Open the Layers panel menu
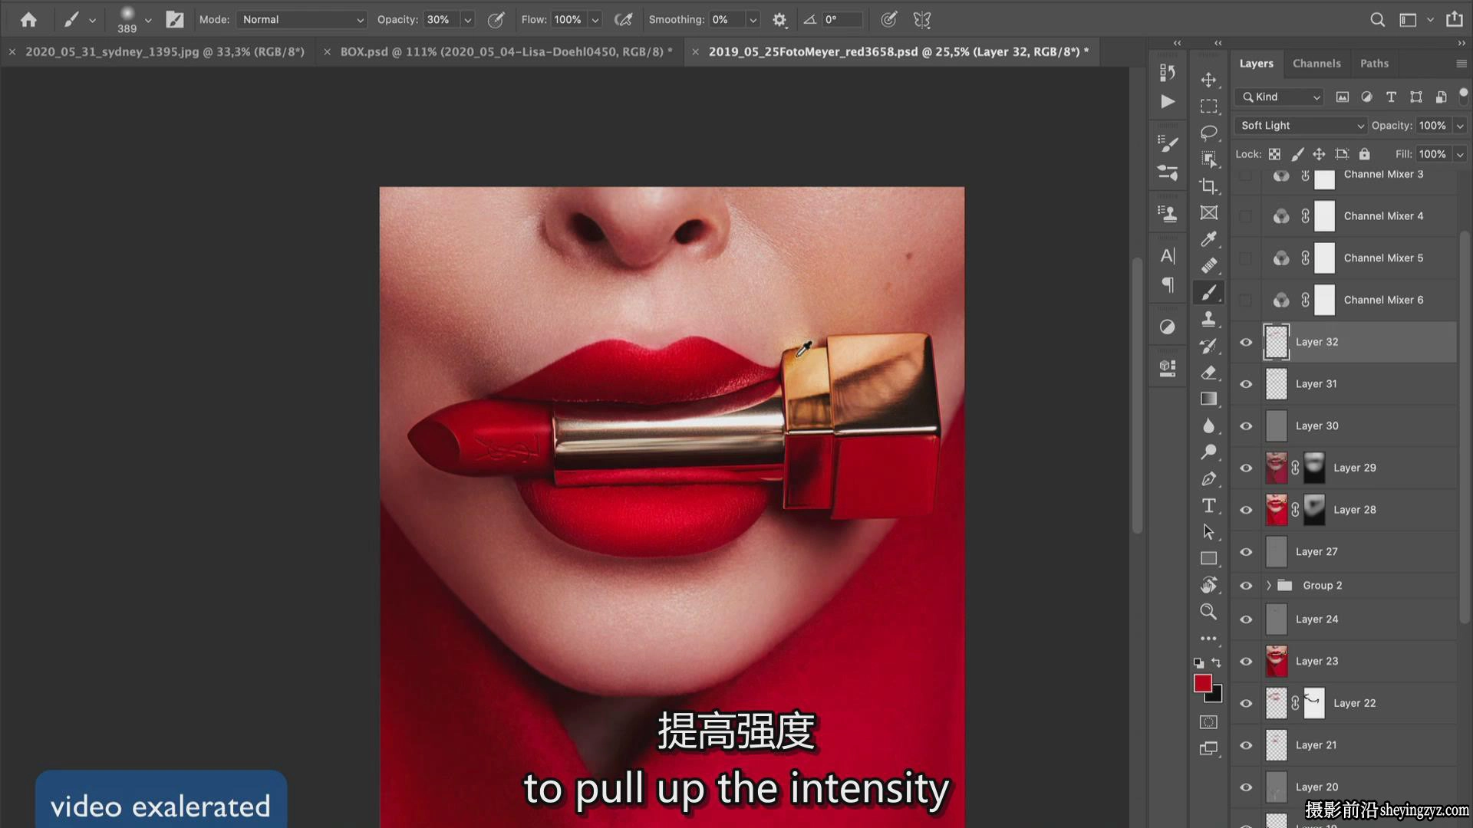The image size is (1473, 828). (x=1461, y=64)
